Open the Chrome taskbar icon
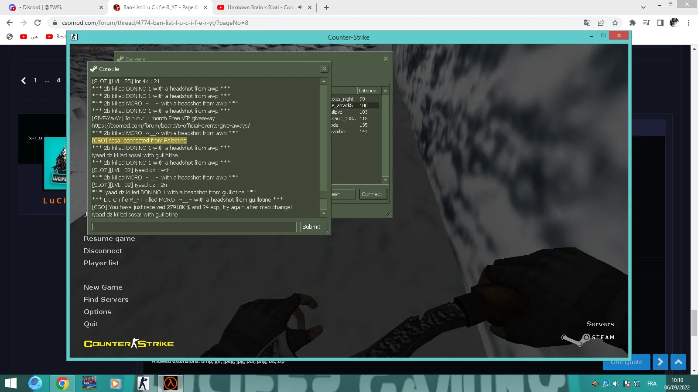 (62, 383)
